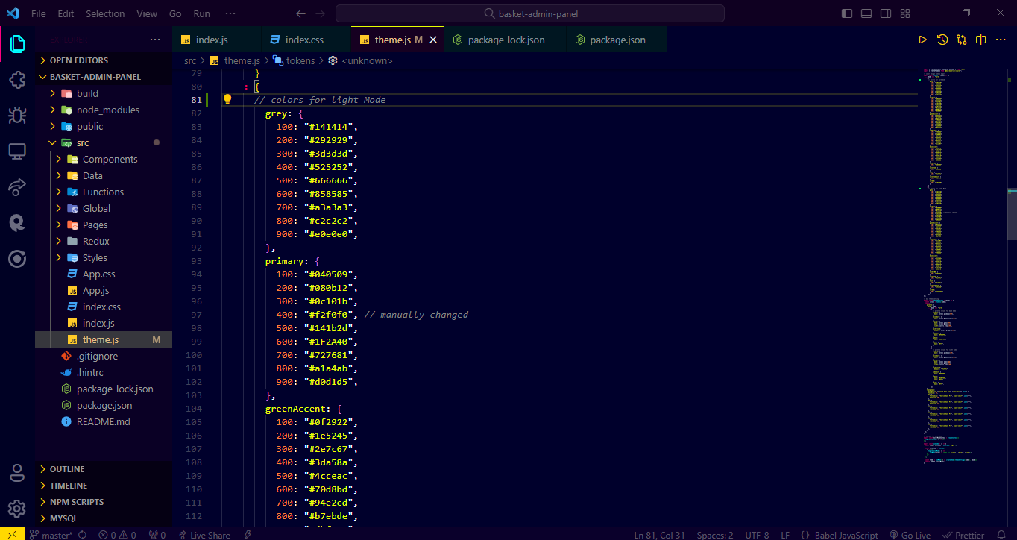Image resolution: width=1017 pixels, height=540 pixels.
Task: Open editor More Actions ellipsis
Action: coord(1001,40)
